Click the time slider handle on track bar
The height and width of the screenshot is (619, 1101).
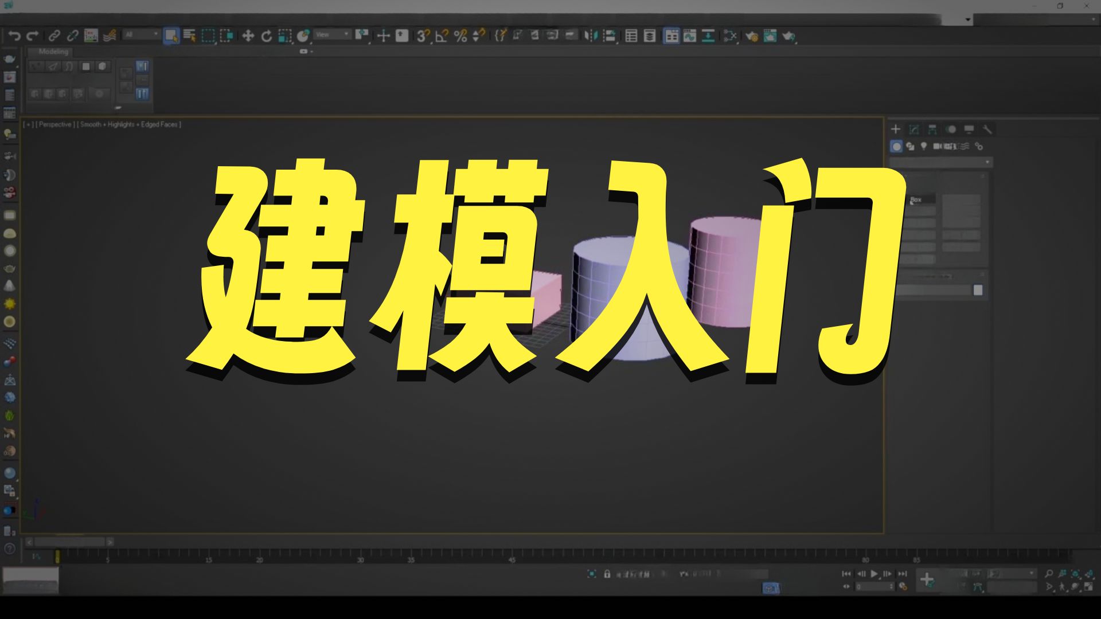57,556
